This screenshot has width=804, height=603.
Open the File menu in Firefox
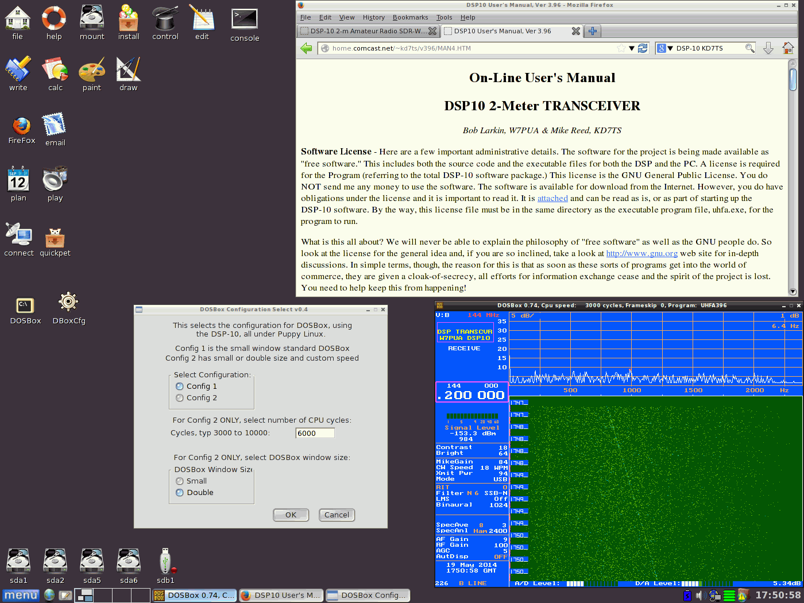coord(306,17)
